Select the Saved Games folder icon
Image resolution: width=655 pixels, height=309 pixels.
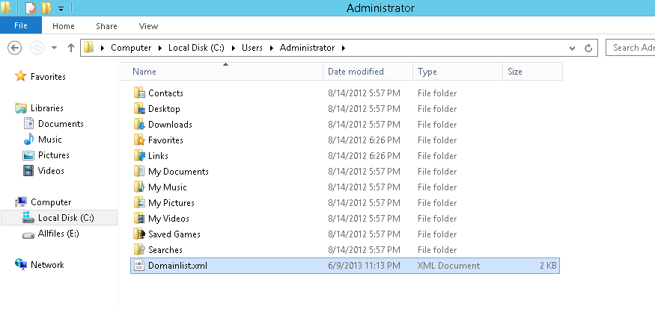[139, 234]
